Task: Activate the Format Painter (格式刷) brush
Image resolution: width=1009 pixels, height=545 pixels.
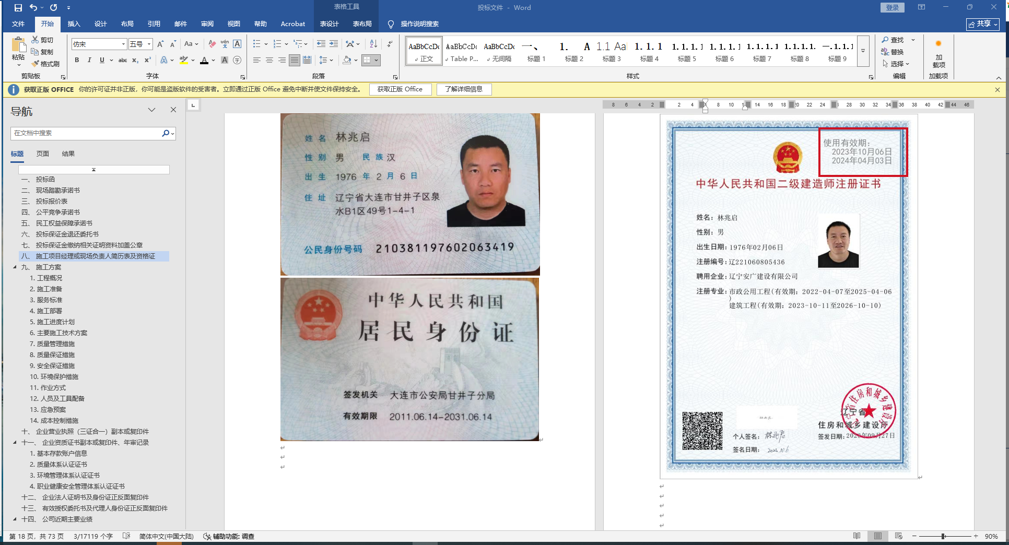Action: coord(45,64)
